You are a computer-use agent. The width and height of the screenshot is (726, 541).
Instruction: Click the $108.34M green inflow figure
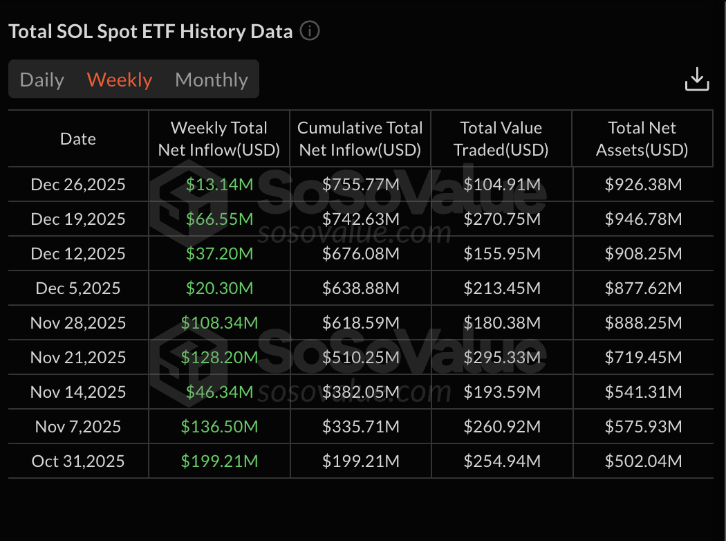pos(218,322)
